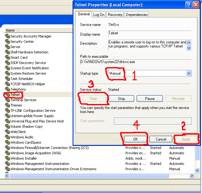
Task: Click the Security Center service gear icon
Action: [8, 41]
